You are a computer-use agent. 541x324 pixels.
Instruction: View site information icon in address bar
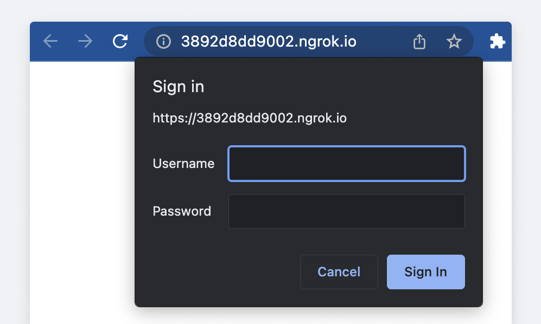[x=163, y=41]
